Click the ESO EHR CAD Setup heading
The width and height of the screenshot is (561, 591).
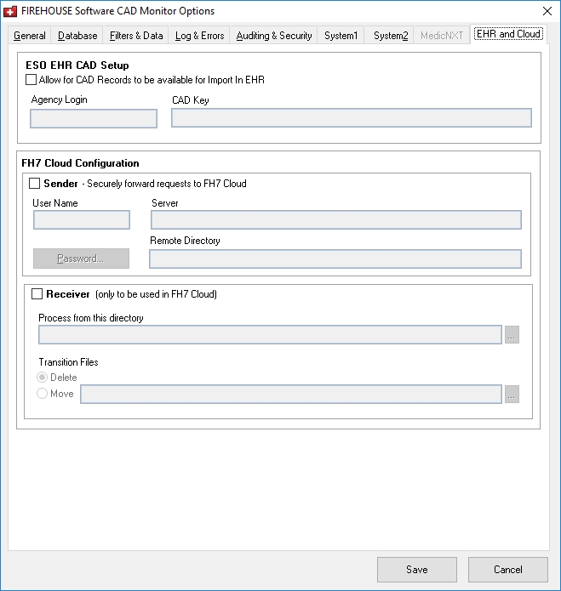pos(77,65)
